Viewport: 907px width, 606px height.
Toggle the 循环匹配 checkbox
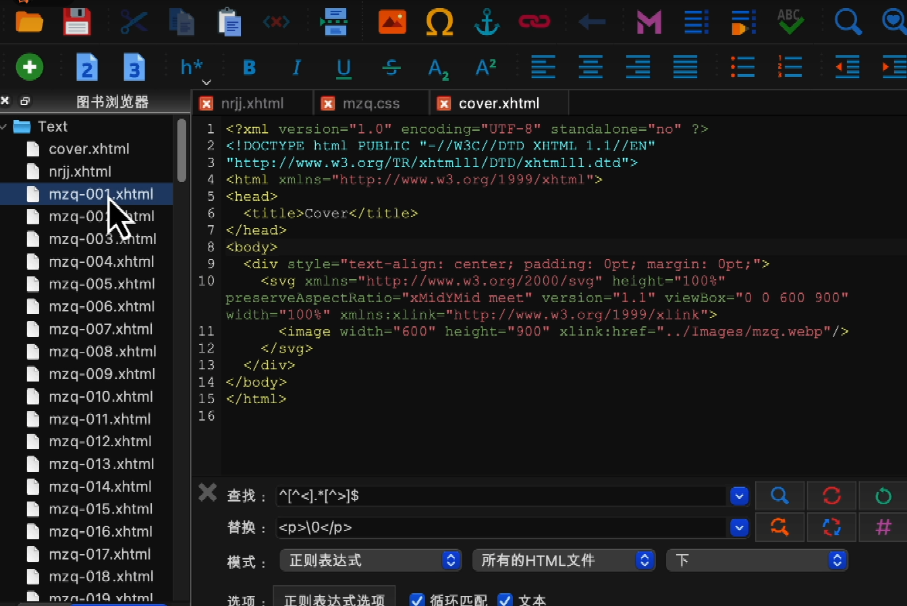pos(417,600)
